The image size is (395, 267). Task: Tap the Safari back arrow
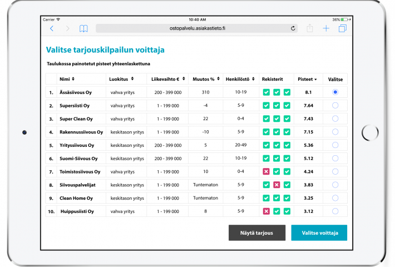coord(52,28)
